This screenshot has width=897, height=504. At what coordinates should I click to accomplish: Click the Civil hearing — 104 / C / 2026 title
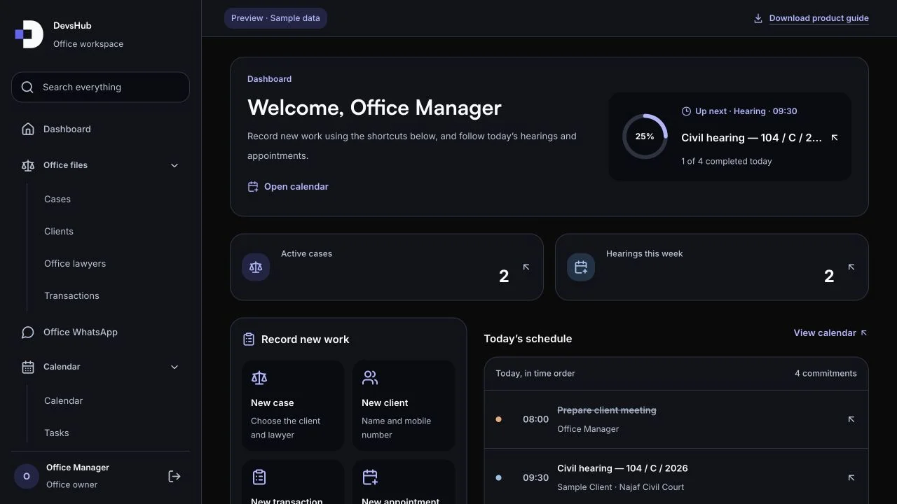(622, 468)
